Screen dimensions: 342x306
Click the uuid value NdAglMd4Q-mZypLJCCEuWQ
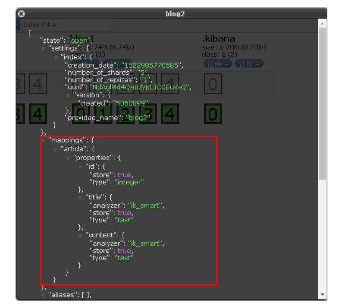click(139, 87)
